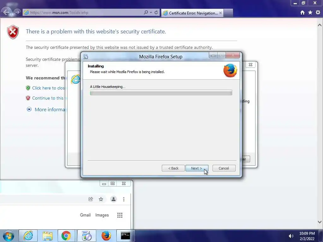Open the installer icon on the taskbar
The height and width of the screenshot is (242, 323).
[x=87, y=236]
